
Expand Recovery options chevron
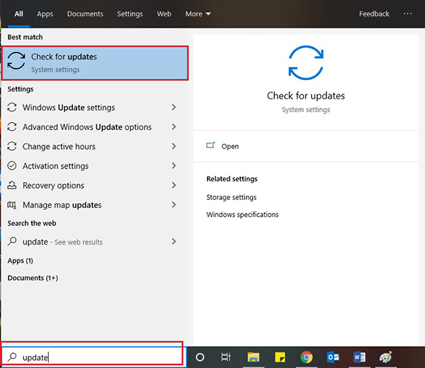pos(174,185)
